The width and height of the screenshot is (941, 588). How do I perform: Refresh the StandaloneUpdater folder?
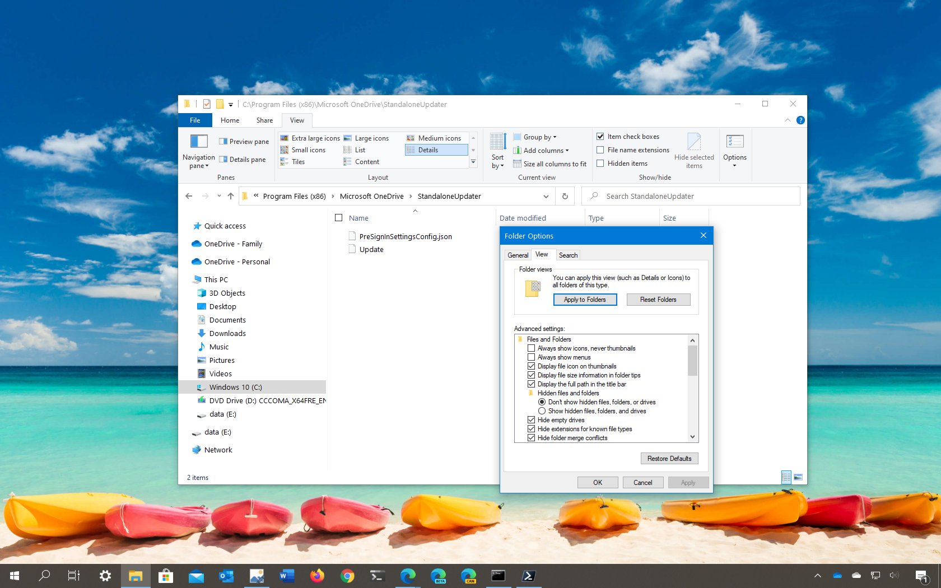[565, 196]
